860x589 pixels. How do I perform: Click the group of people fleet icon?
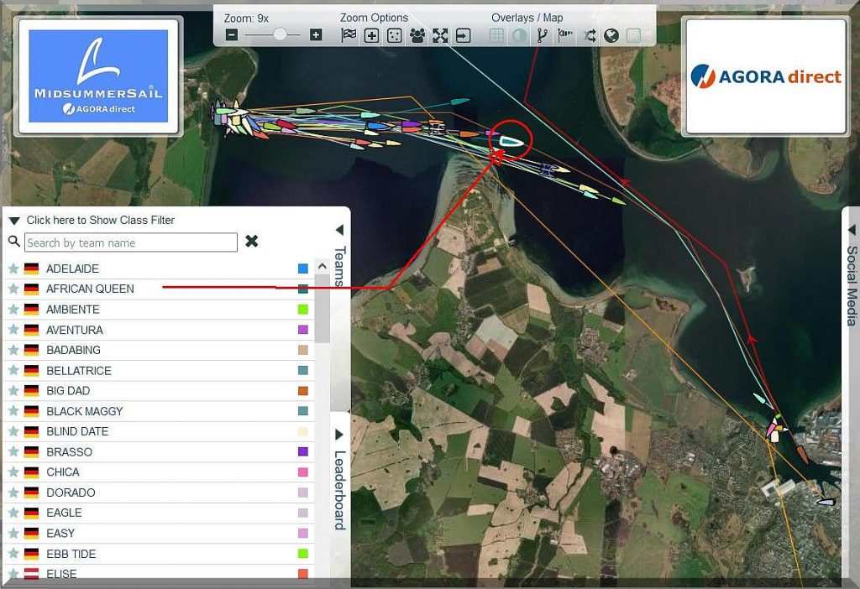click(x=417, y=35)
